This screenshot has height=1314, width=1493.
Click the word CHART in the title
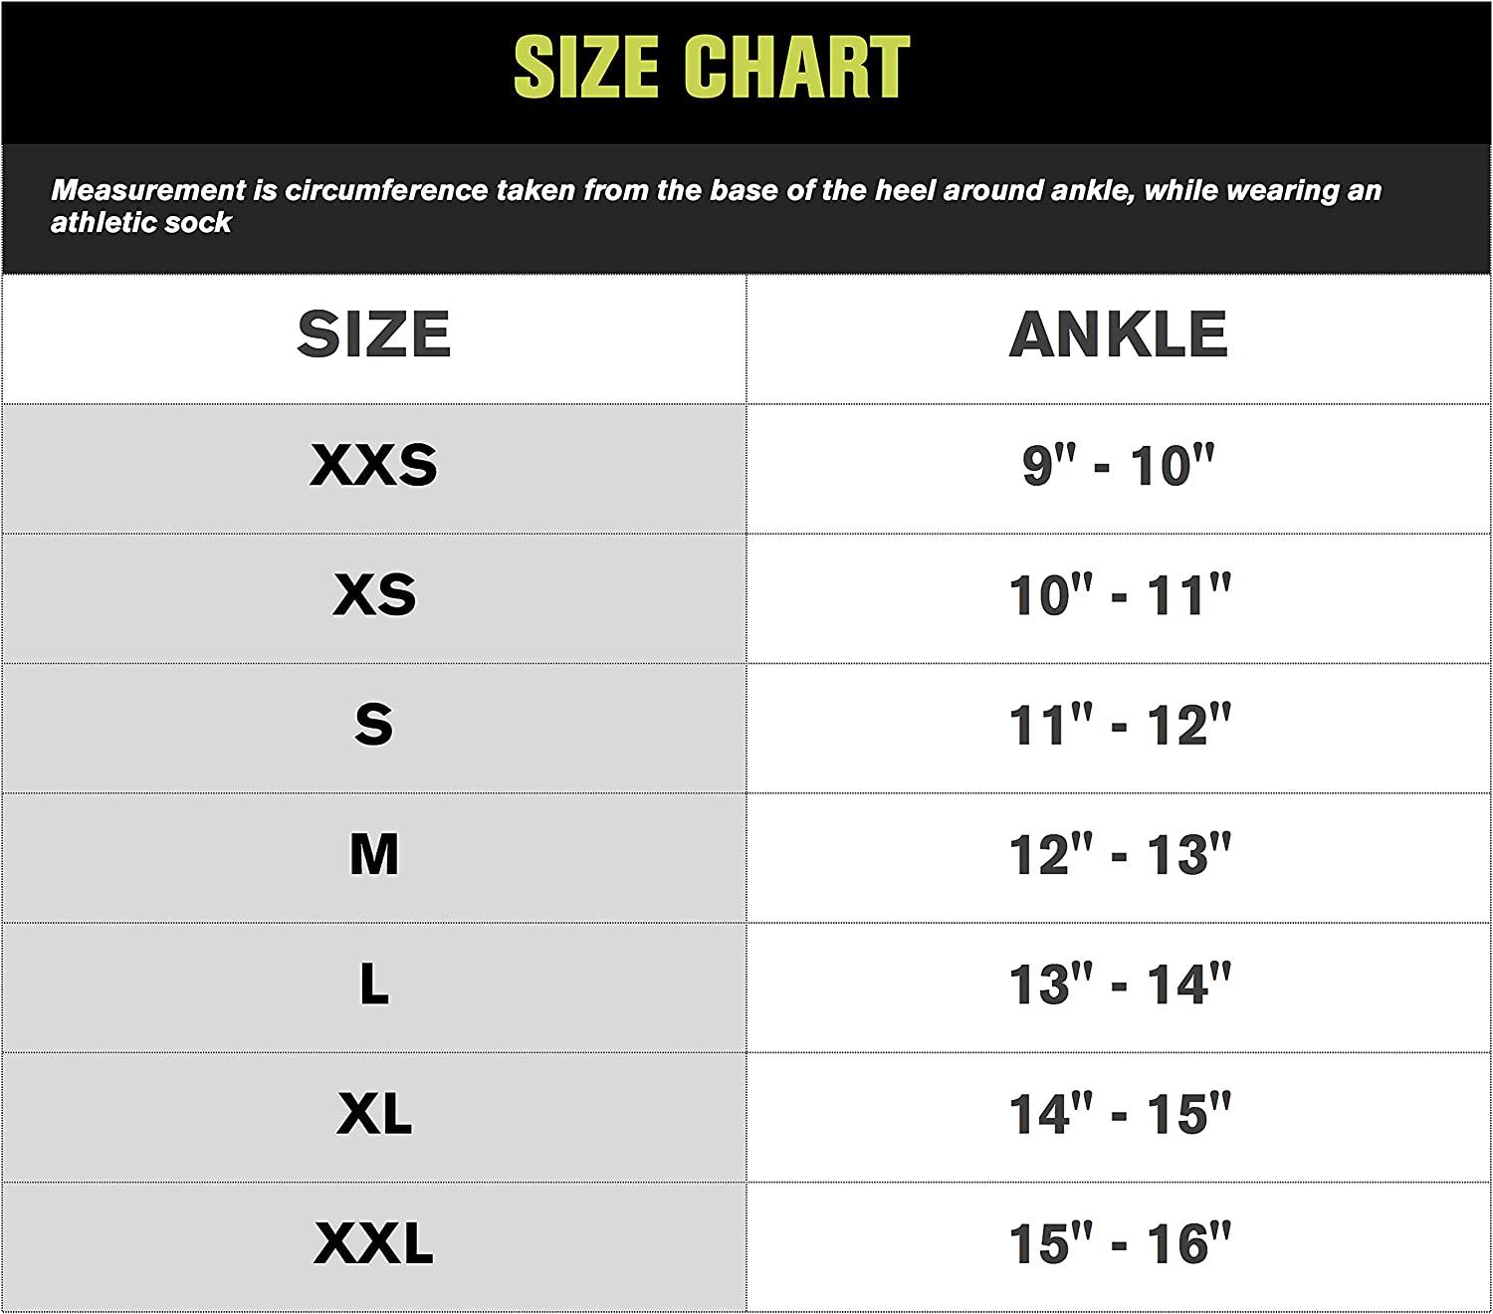[797, 67]
